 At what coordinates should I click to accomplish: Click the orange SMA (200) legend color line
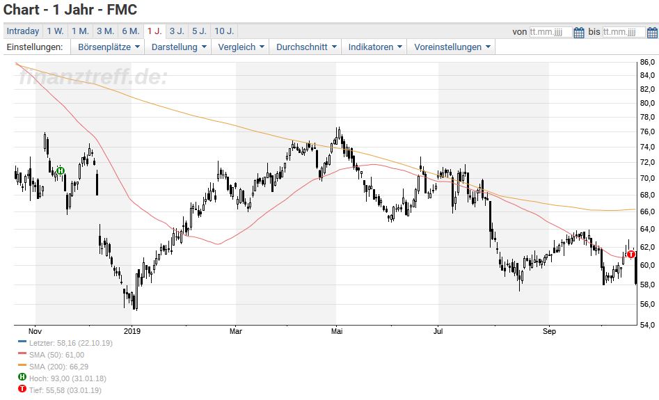click(x=22, y=365)
